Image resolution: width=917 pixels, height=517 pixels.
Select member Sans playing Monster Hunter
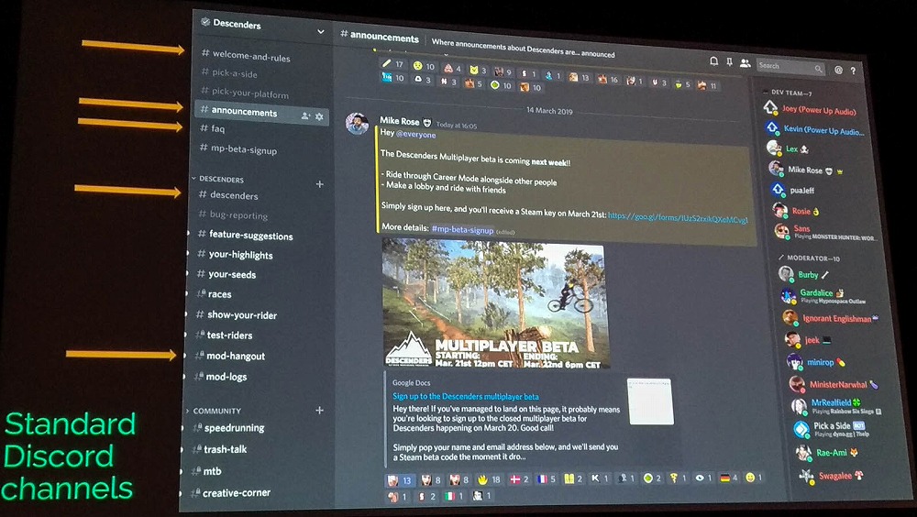(824, 232)
